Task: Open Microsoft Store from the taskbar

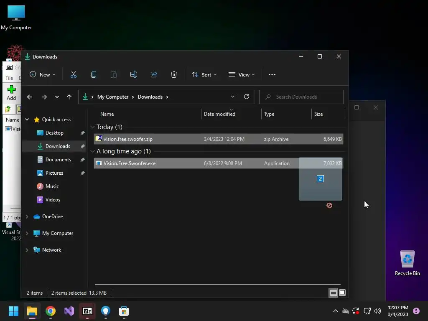Action: tap(124, 311)
